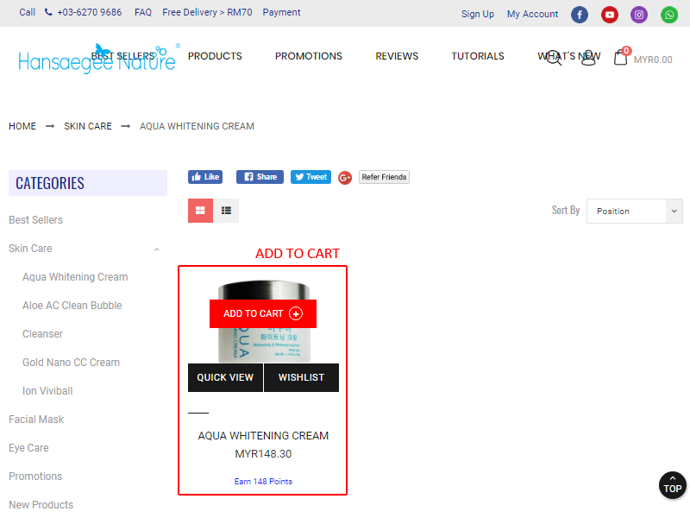Select Eye Care category
The image size is (690, 518).
coord(28,448)
